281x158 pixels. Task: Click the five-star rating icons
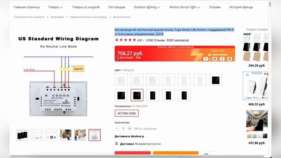[126, 40]
